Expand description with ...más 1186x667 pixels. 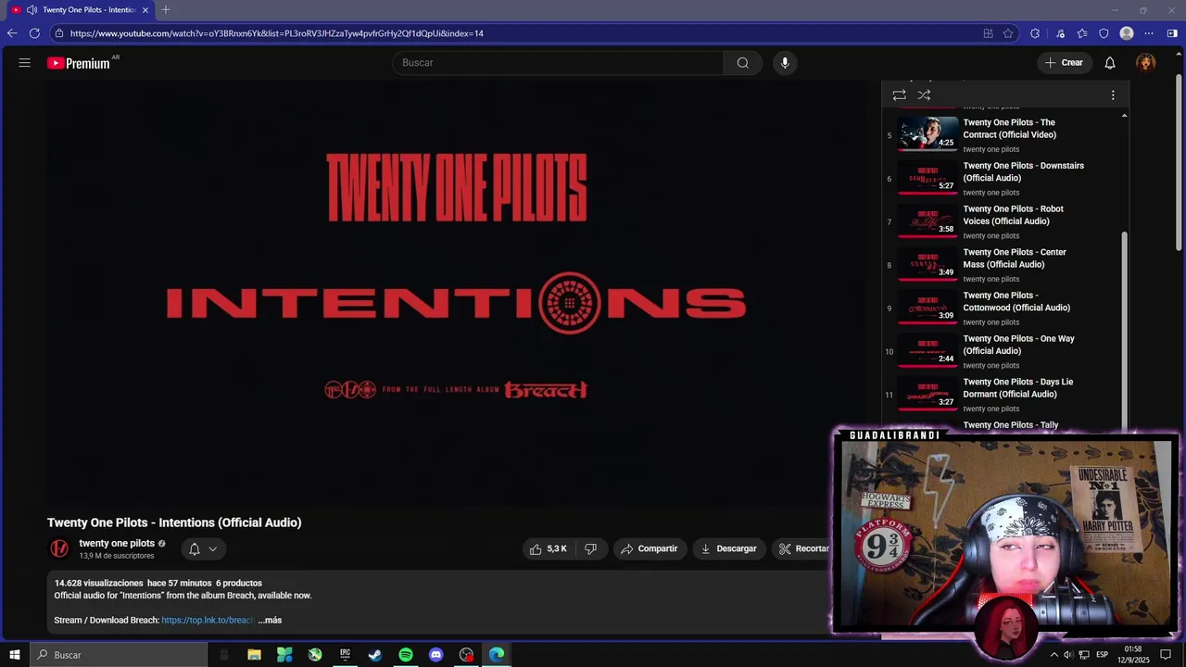[270, 621]
